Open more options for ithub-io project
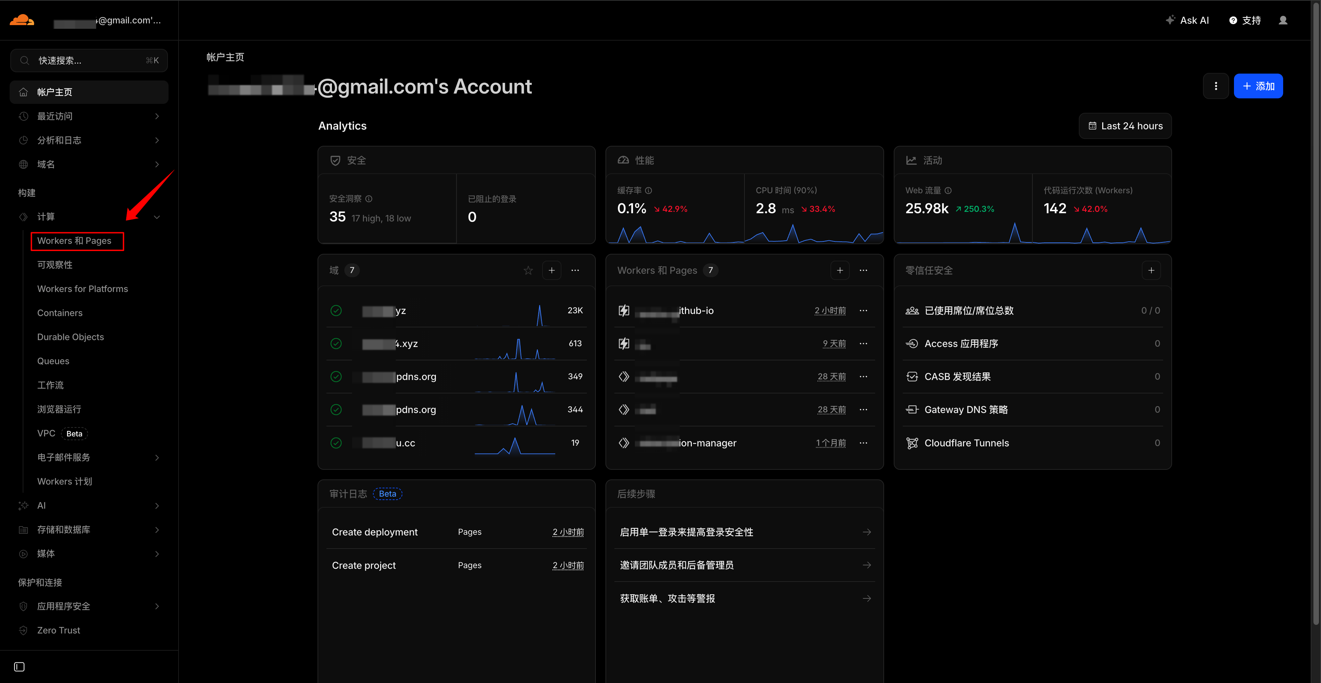The width and height of the screenshot is (1321, 683). (863, 310)
